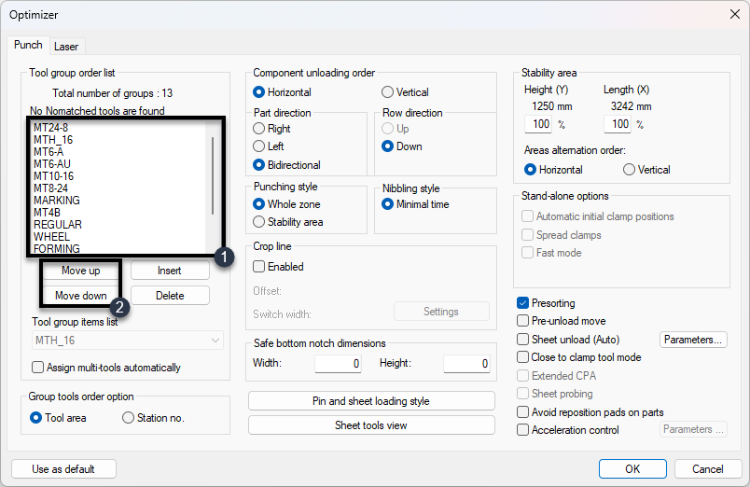Image resolution: width=750 pixels, height=487 pixels.
Task: Click the Length (X) percent field
Action: point(618,124)
